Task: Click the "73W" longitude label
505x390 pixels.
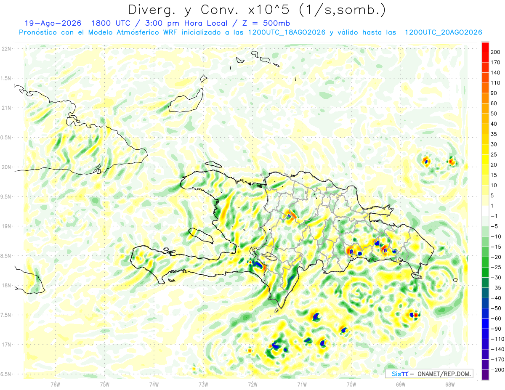Action: point(203,384)
